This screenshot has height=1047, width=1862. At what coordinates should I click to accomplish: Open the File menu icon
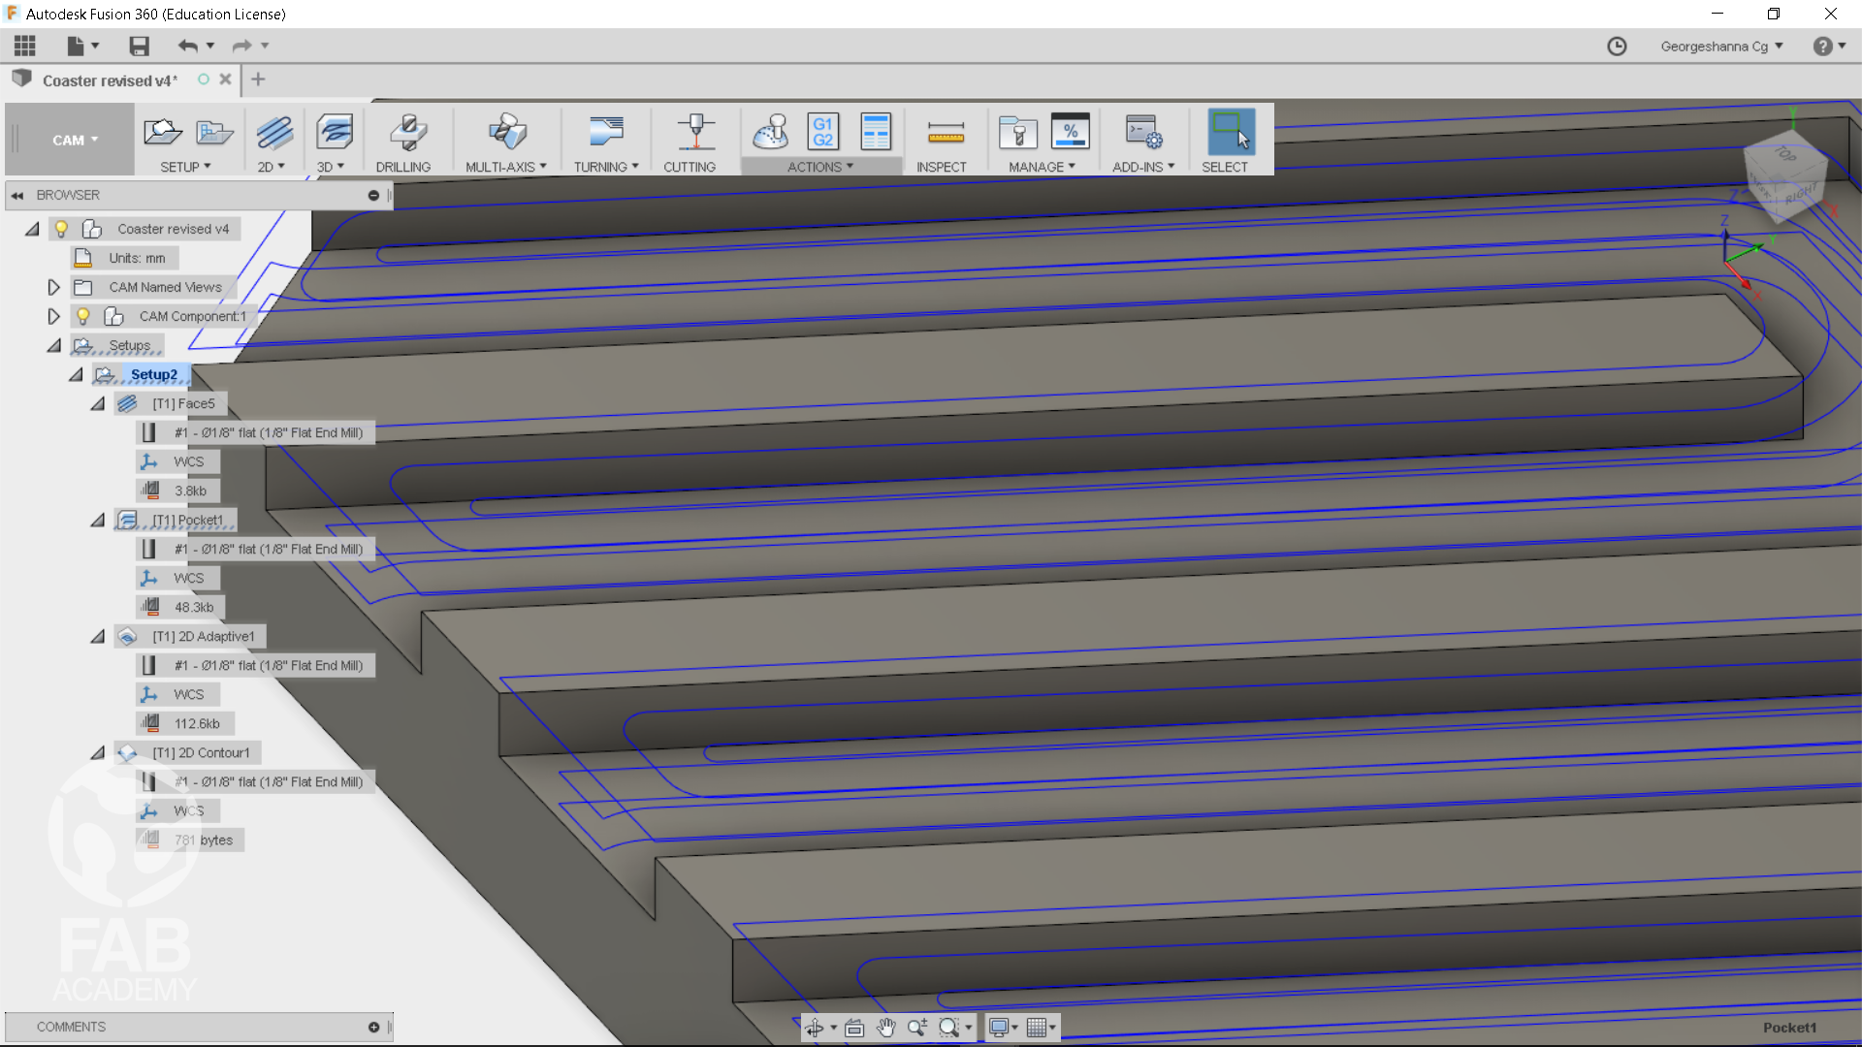(x=76, y=46)
